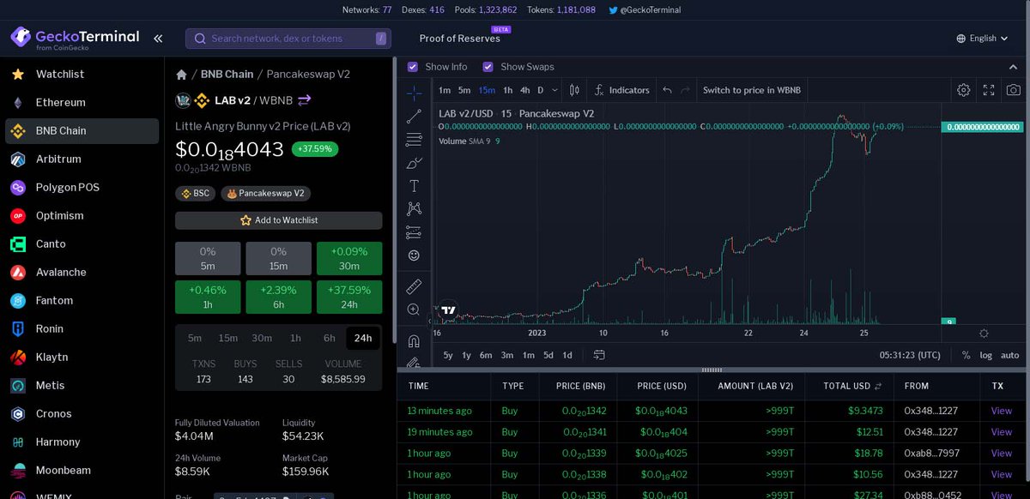Open Proof of Reserves page
1030x499 pixels.
460,39
